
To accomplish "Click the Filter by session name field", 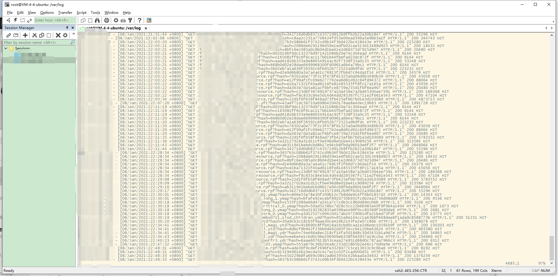I will click(x=36, y=42).
